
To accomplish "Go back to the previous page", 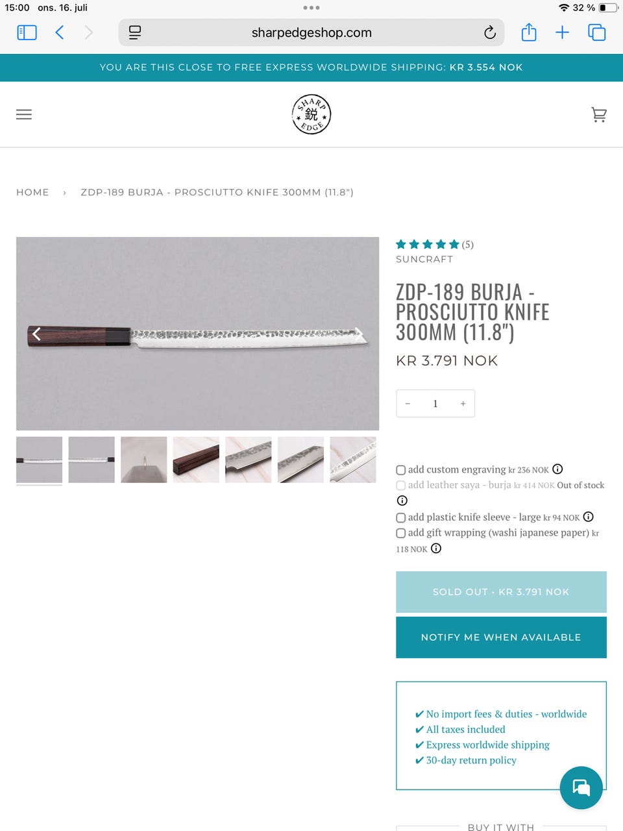I will click(x=60, y=32).
